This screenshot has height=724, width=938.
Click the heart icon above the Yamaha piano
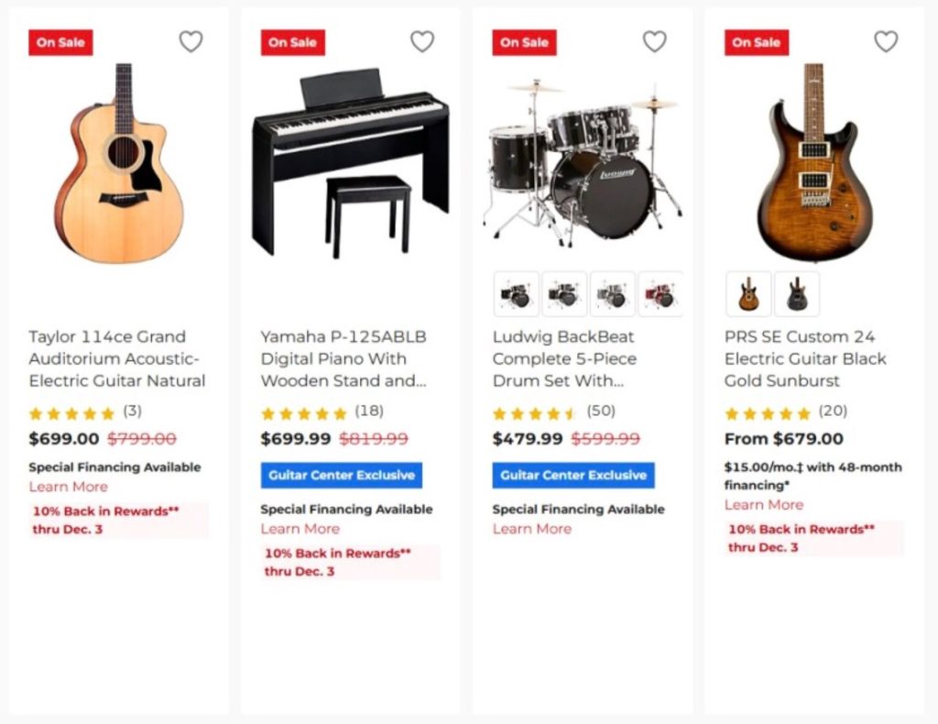[x=422, y=41]
